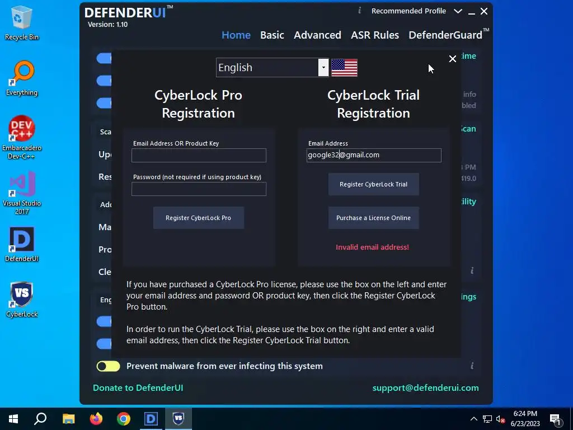The height and width of the screenshot is (430, 573).
Task: Go to the DefenderGuard tab
Action: pos(448,35)
